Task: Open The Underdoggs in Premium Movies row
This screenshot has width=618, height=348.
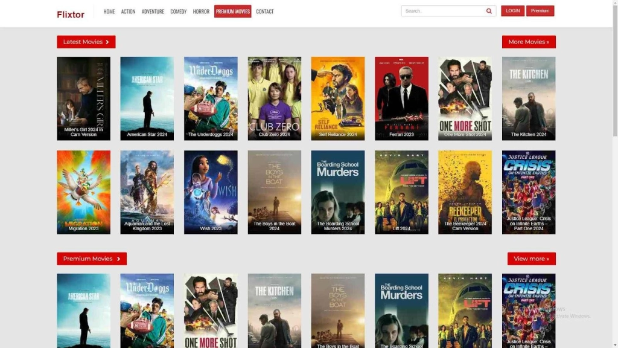Action: click(x=147, y=311)
